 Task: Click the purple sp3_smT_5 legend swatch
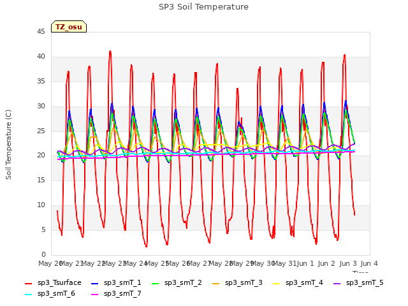tap(337, 283)
